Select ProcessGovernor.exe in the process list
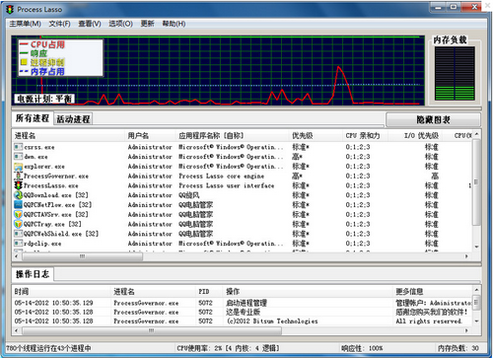The height and width of the screenshot is (358, 493). point(56,176)
